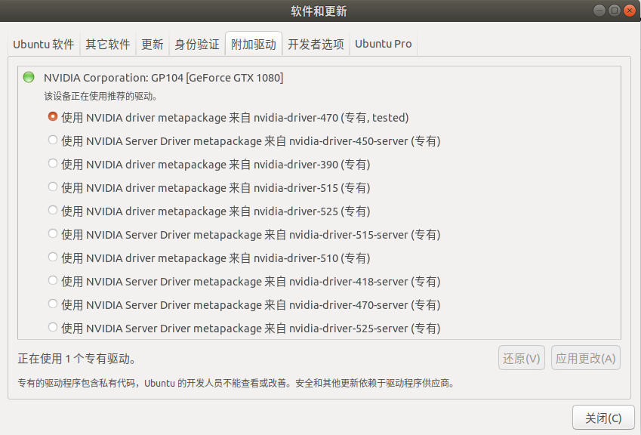Select nvidia-driver-390 radio option

(x=52, y=164)
